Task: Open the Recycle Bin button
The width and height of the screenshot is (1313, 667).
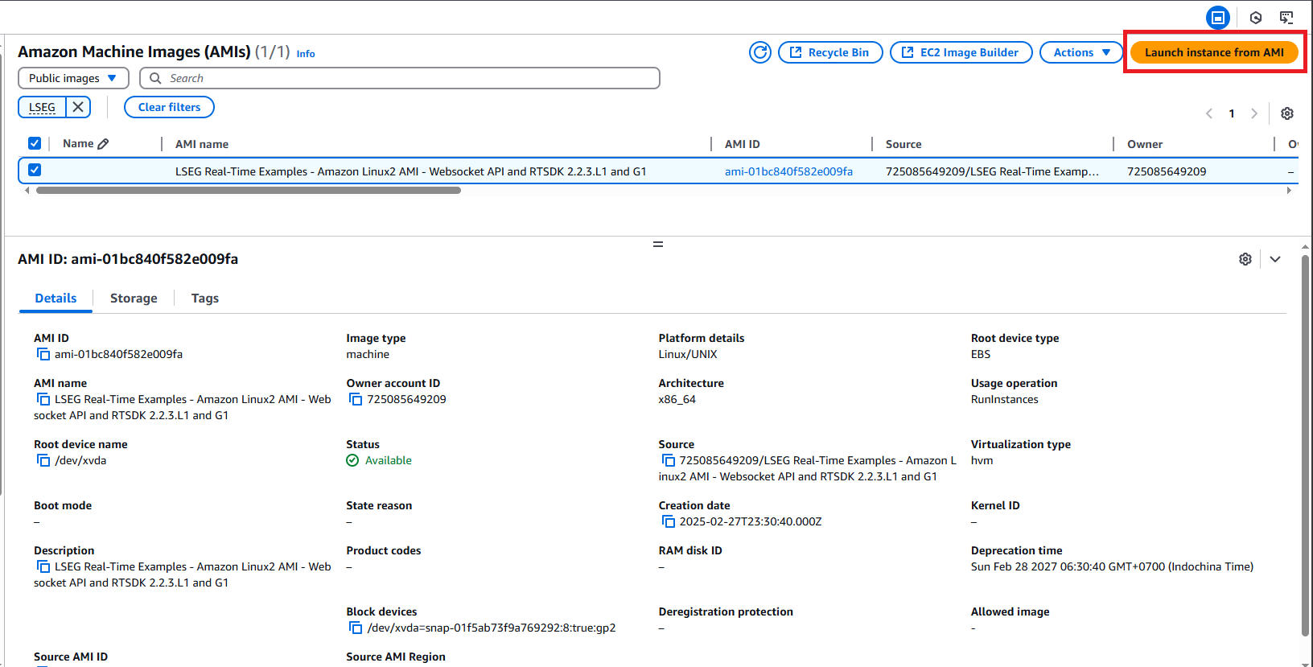Action: pyautogui.click(x=830, y=52)
